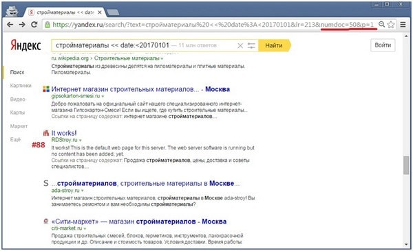Expand dropdown arrow next to Строительные материалы
This screenshot has width=413, height=251.
162,58
